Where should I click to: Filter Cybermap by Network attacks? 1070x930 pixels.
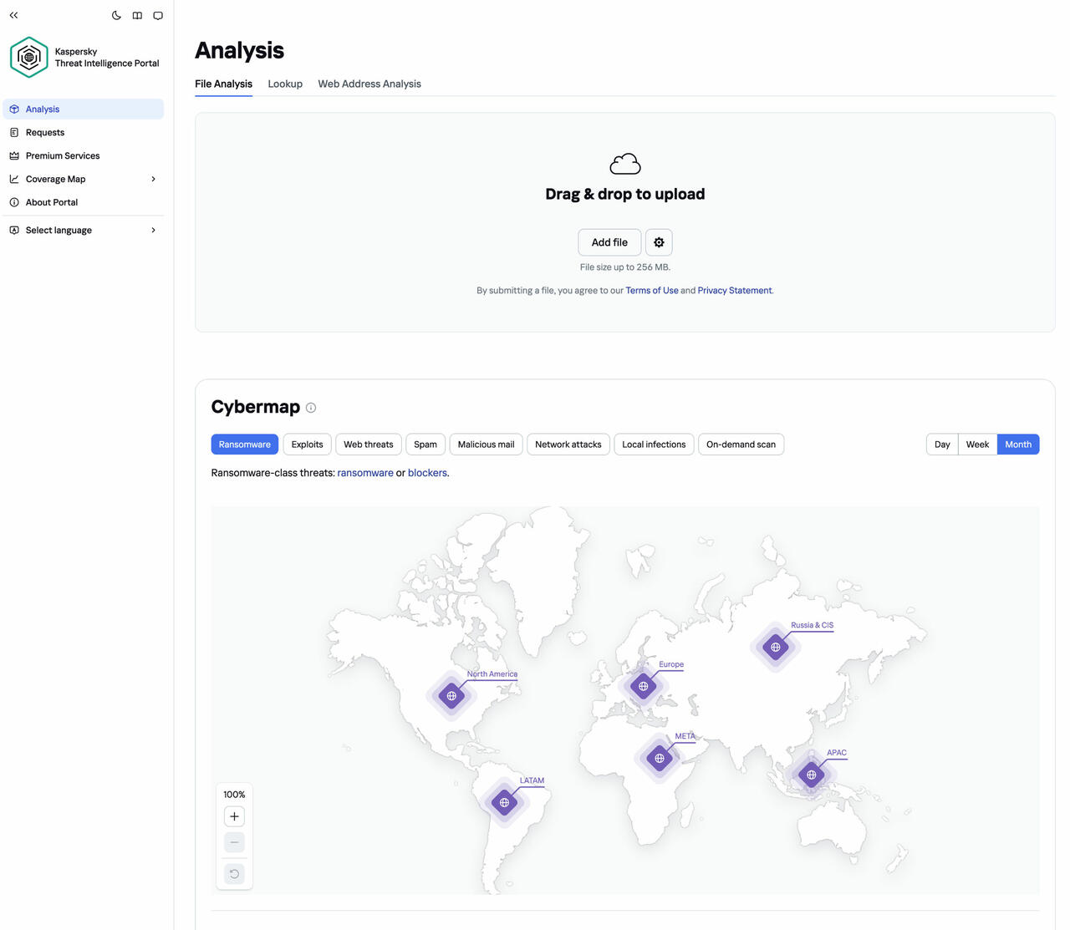(568, 445)
